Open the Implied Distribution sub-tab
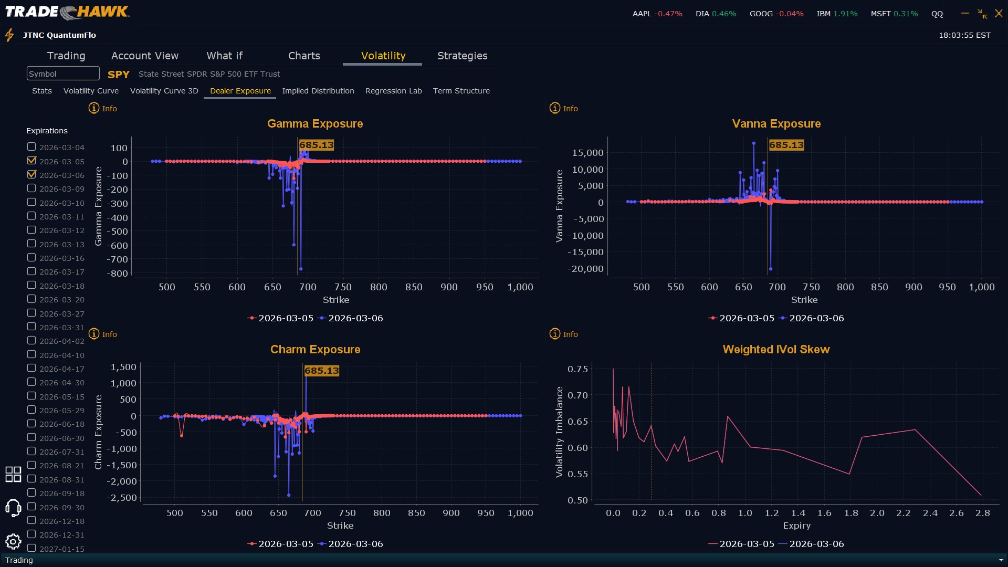Image resolution: width=1008 pixels, height=567 pixels. click(318, 91)
